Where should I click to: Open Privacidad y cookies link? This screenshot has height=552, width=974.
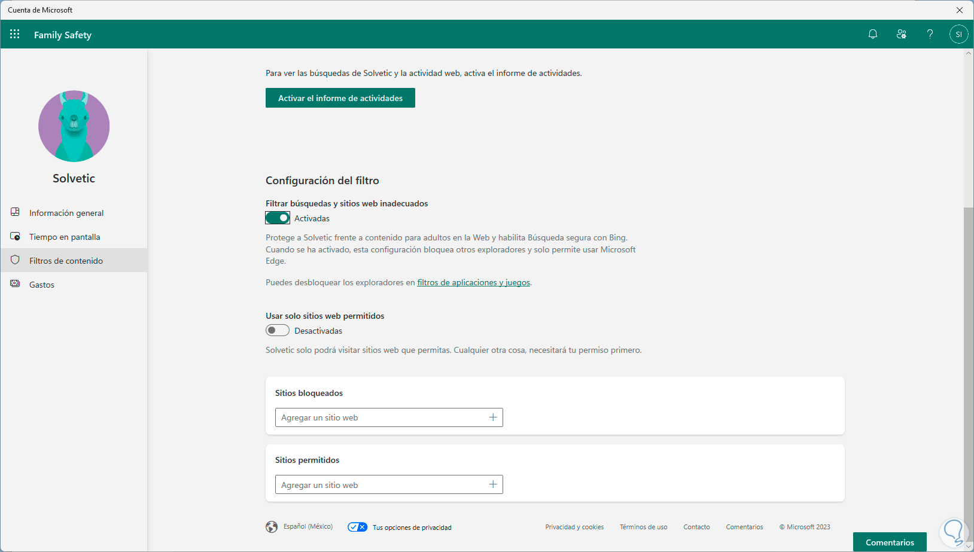(574, 527)
